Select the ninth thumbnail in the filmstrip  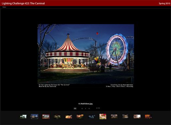[x=114, y=117]
